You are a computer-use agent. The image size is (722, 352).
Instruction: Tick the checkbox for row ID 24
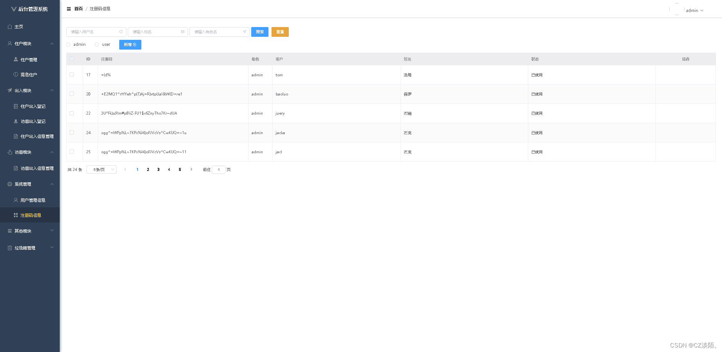click(72, 133)
